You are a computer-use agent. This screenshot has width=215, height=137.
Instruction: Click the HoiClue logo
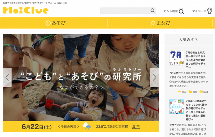pos(26,10)
